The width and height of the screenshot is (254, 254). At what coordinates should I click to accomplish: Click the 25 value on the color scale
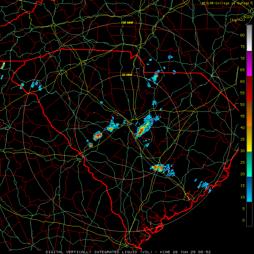(242, 163)
